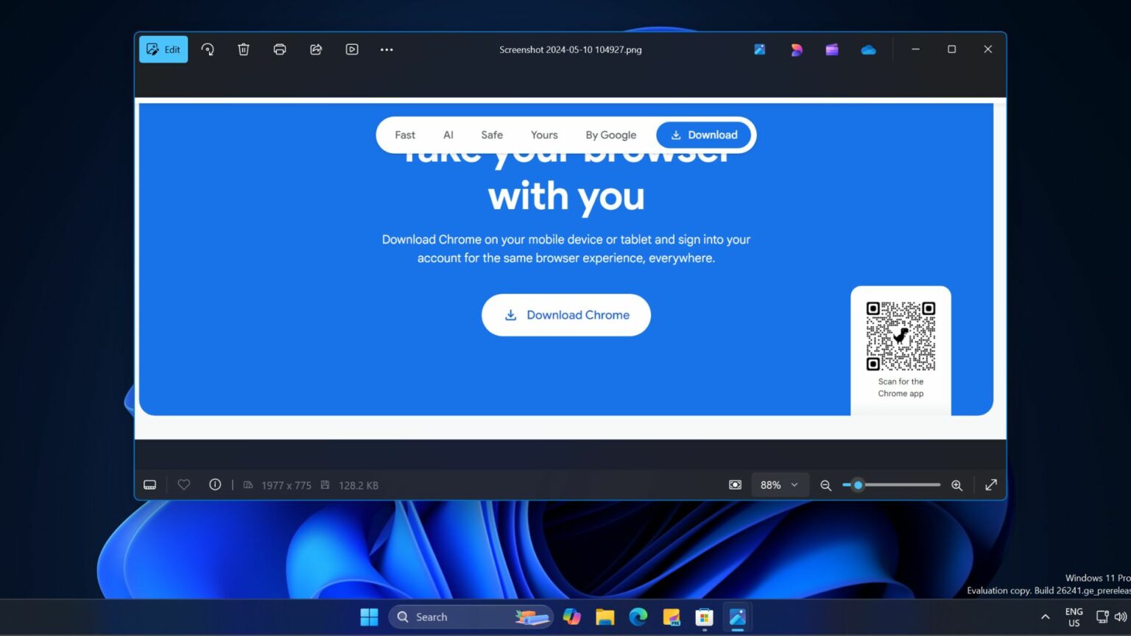
Task: Zoom in on the image
Action: (956, 484)
